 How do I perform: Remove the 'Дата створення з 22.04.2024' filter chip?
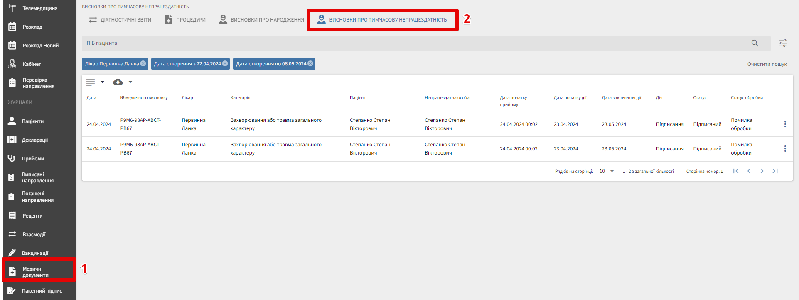(x=225, y=64)
